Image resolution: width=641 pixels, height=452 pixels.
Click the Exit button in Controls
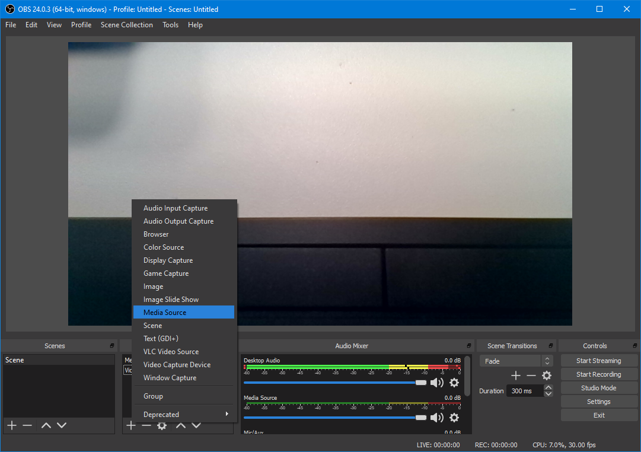pyautogui.click(x=599, y=415)
